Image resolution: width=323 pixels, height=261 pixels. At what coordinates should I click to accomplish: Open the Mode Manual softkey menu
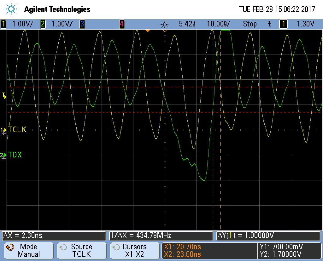click(x=28, y=251)
